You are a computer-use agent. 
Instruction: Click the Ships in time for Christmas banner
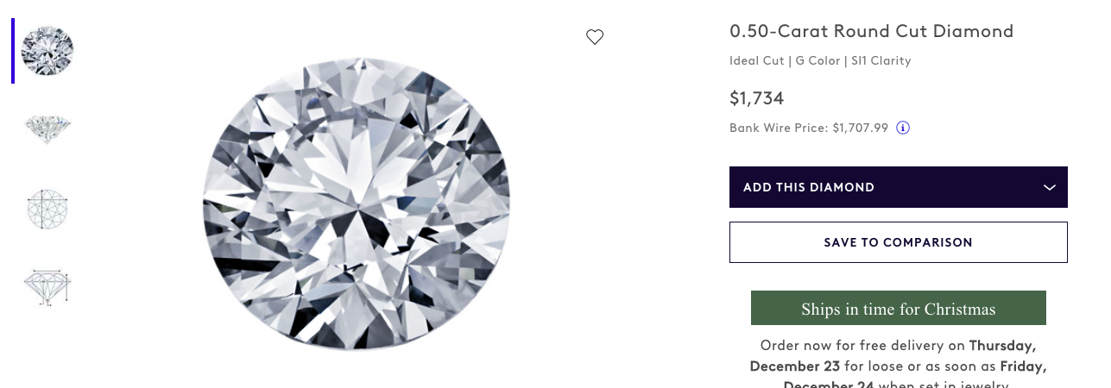pos(898,309)
